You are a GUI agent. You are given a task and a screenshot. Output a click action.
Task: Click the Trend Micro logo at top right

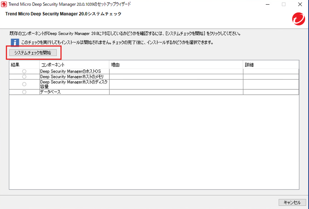click(298, 19)
